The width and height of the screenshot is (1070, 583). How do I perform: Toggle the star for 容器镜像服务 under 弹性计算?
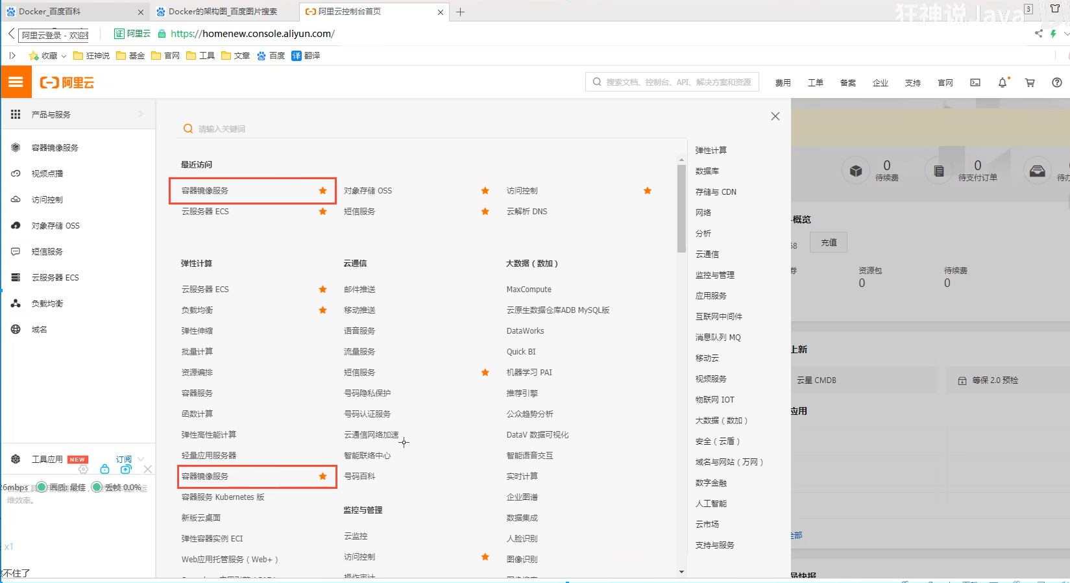pos(322,476)
